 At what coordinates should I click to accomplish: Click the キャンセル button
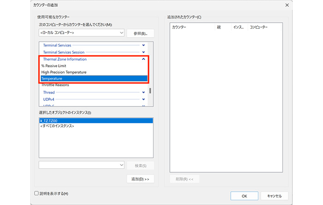274,196
